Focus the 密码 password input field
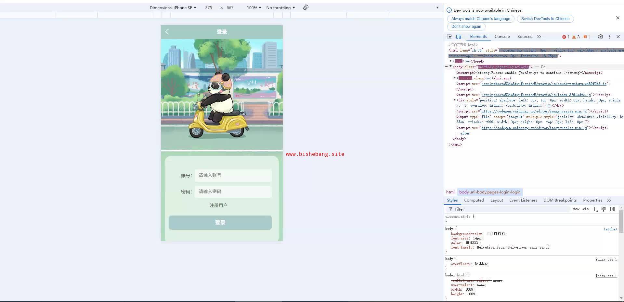 233,192
